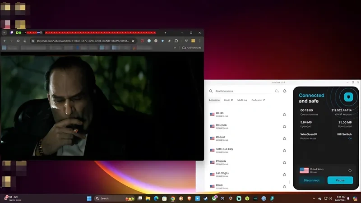
Task: Pause the VPN connection
Action: pos(340,180)
